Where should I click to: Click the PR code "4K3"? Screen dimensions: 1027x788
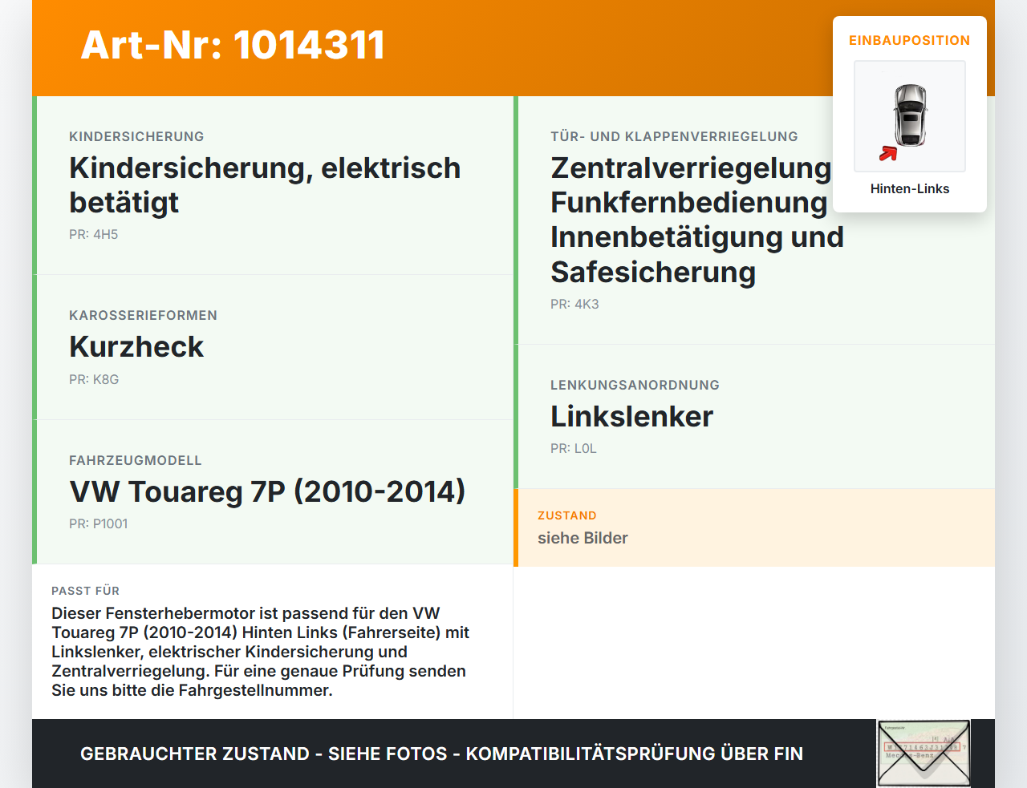574,304
